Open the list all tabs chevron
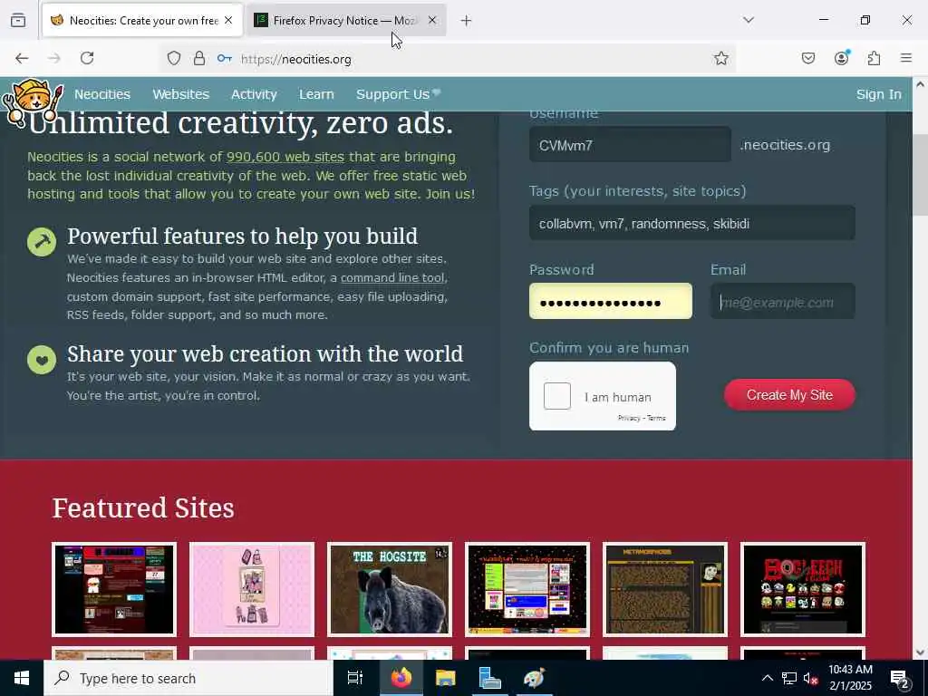 coord(749,20)
